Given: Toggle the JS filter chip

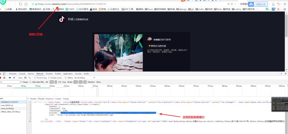Looking at the screenshot, I should 56,82.
